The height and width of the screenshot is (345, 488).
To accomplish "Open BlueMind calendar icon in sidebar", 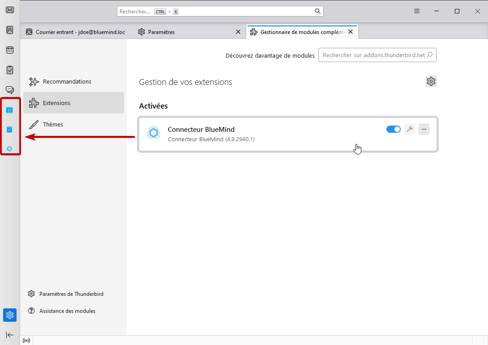I will [9, 109].
